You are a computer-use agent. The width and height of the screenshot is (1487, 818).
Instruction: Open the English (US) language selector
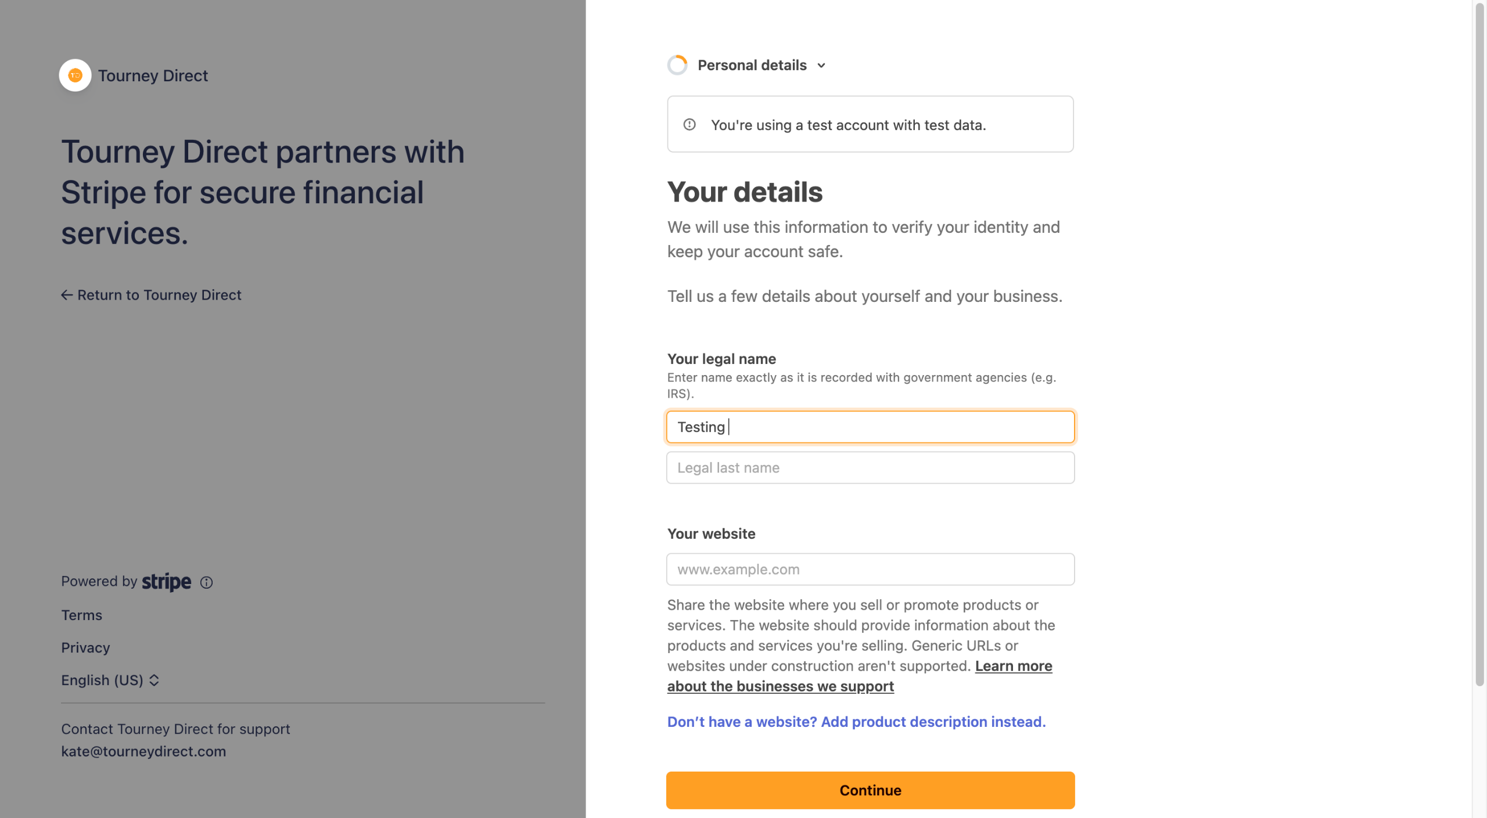(x=110, y=680)
